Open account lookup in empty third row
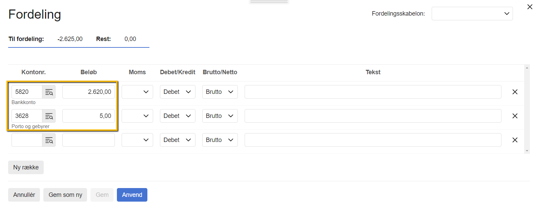536x205 pixels. pos(49,140)
